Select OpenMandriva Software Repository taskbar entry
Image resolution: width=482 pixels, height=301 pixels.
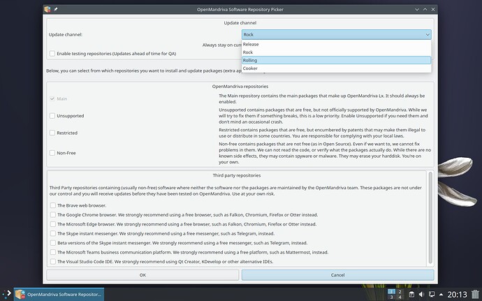59,294
